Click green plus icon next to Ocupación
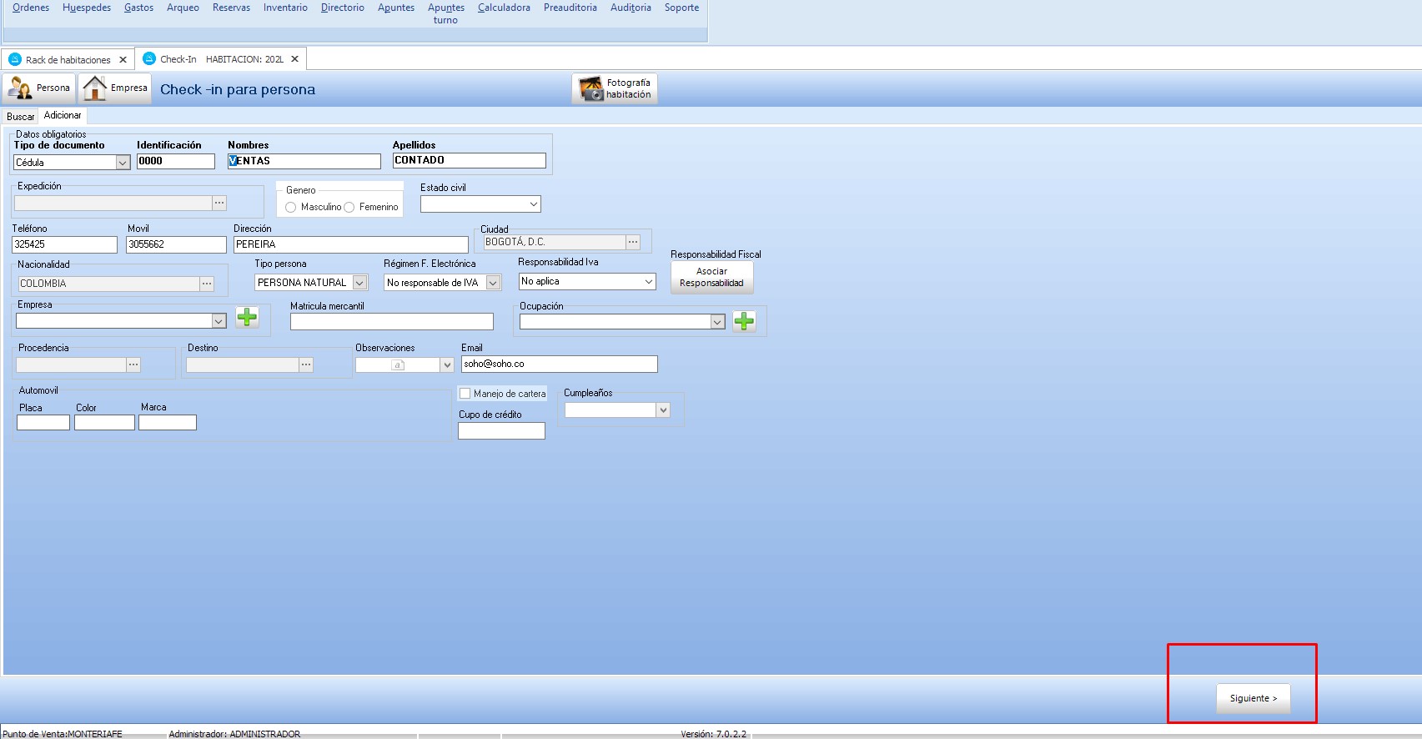 tap(744, 321)
